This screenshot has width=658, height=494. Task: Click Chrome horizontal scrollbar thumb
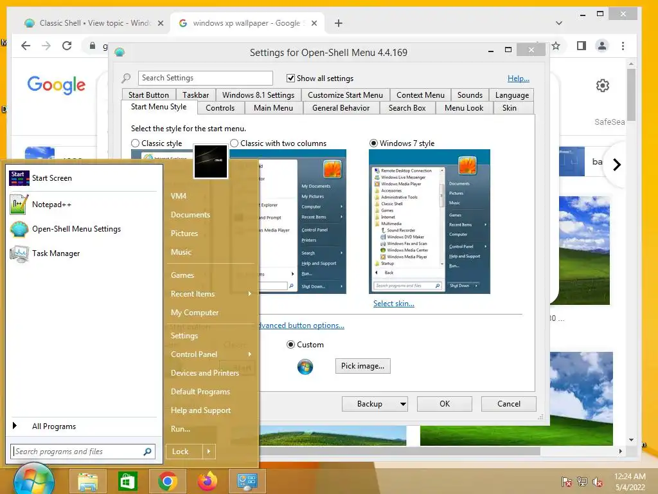click(x=398, y=451)
